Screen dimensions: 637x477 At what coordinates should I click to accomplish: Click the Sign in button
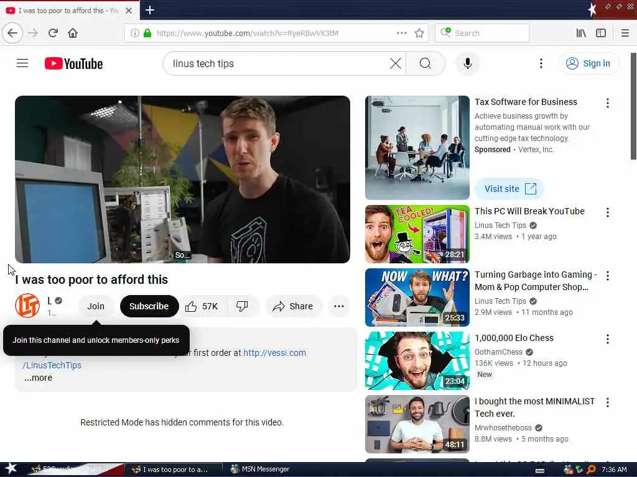click(x=590, y=63)
